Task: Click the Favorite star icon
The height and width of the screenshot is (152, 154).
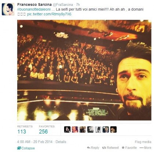Action: coord(123,148)
